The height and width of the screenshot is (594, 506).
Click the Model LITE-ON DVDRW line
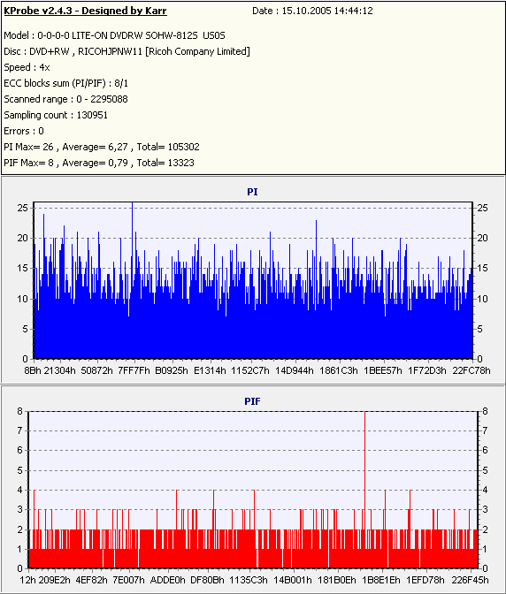point(114,35)
